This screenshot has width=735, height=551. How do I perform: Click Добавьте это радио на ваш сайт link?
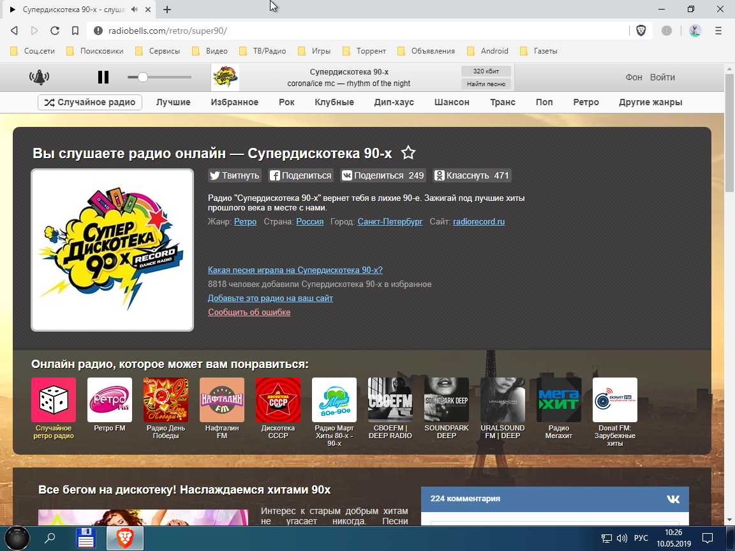(x=271, y=298)
